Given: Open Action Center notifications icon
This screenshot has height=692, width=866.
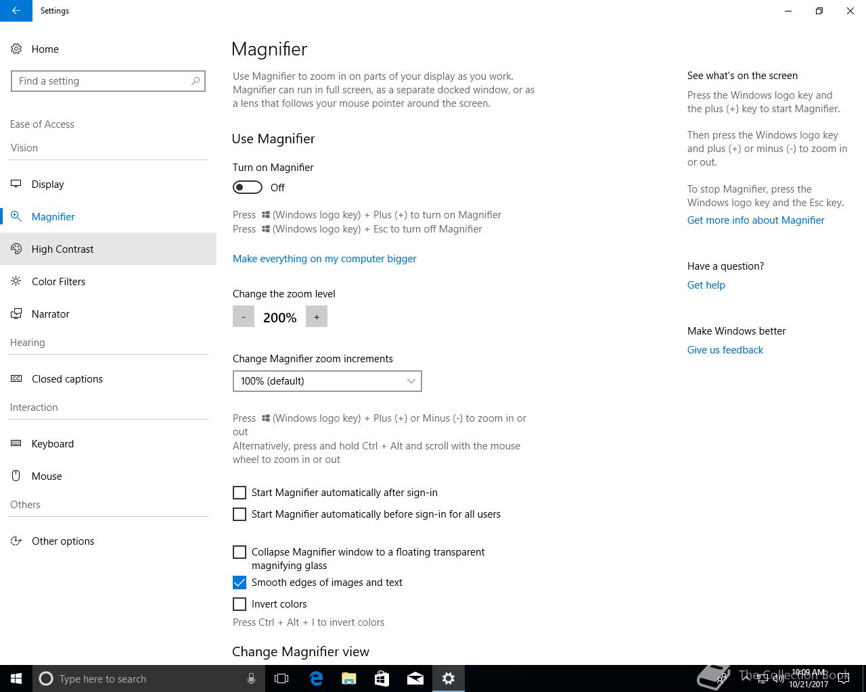Looking at the screenshot, I should (844, 678).
